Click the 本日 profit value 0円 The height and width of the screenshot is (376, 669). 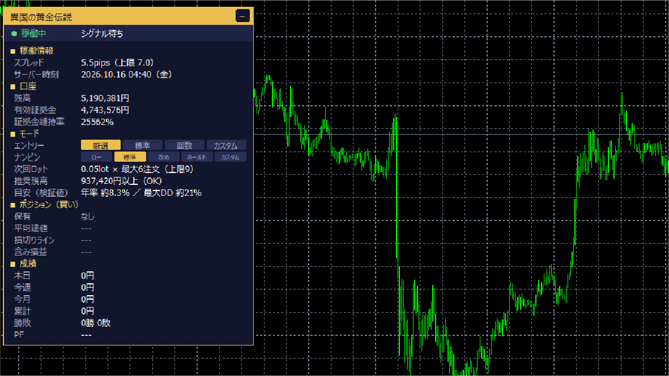pos(87,276)
